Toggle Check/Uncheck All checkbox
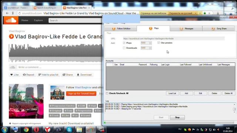The width and height of the screenshot is (237, 133). (107, 93)
